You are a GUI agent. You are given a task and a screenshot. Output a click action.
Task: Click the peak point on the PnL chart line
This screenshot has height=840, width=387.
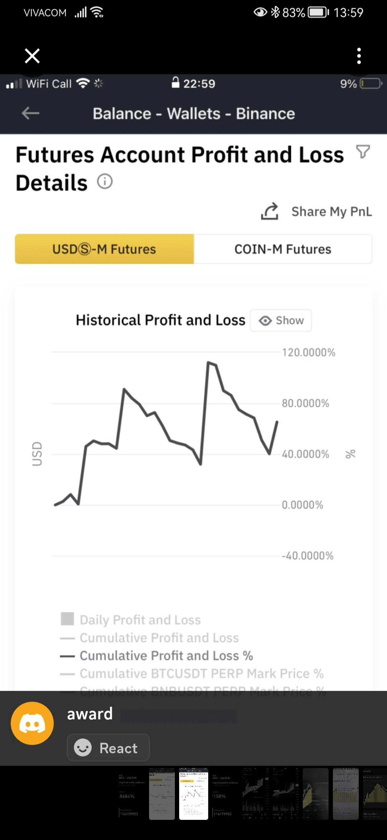click(208, 363)
